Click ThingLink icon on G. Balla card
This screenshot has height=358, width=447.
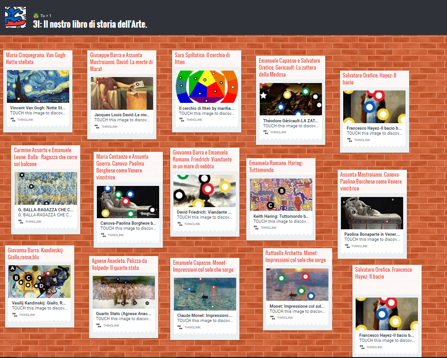click(x=21, y=221)
